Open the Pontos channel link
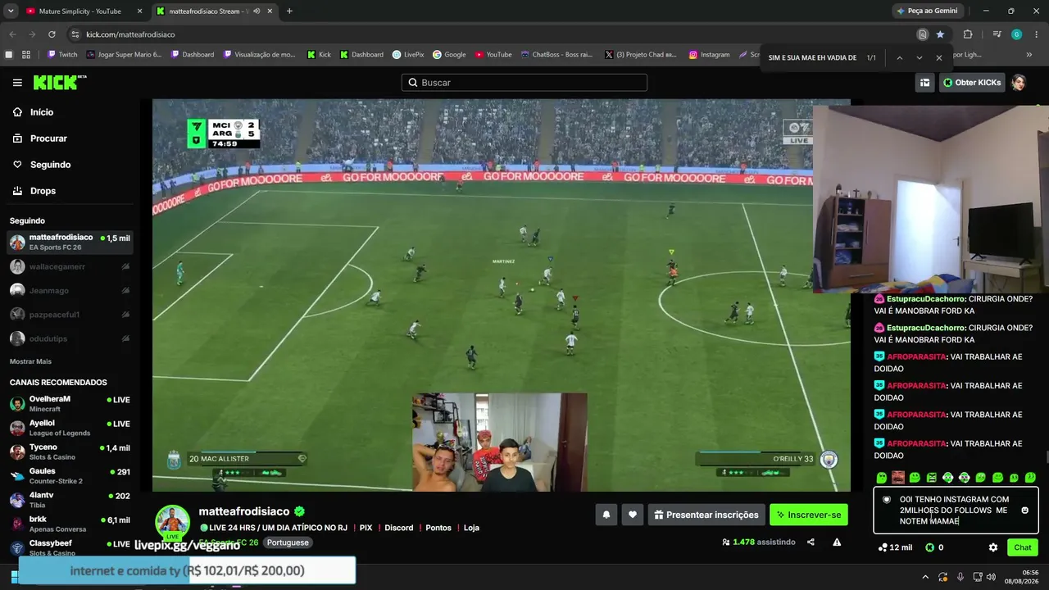Screen dimensions: 1049x590 (x=438, y=528)
